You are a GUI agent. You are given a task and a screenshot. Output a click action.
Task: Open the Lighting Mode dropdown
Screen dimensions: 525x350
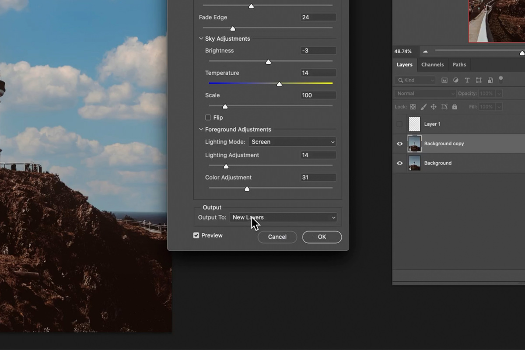tap(292, 142)
